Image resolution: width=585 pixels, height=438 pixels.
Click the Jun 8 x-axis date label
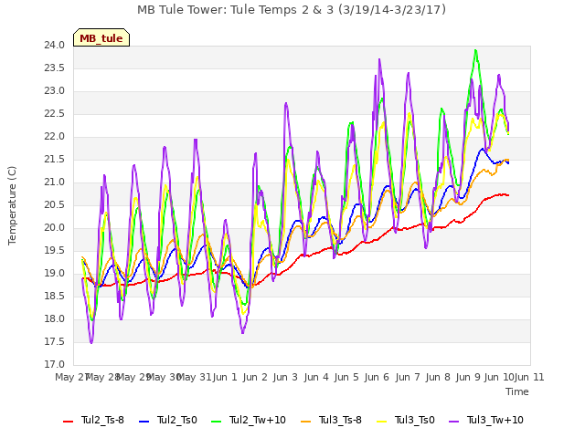pos(438,377)
